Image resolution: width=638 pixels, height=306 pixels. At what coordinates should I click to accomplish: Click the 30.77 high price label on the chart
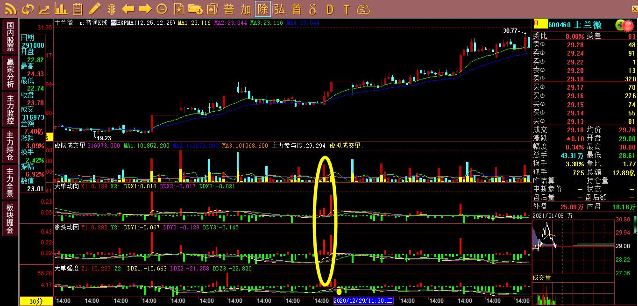click(x=510, y=31)
